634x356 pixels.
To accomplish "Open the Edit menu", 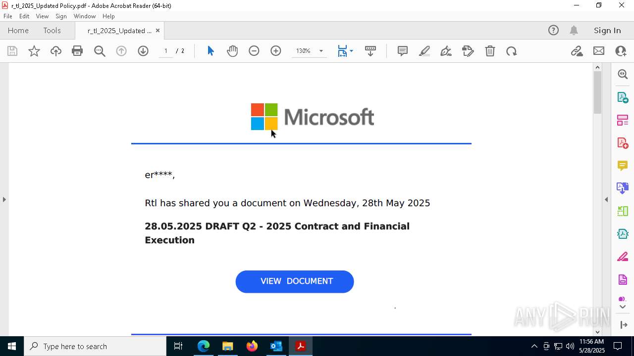I will pos(24,16).
